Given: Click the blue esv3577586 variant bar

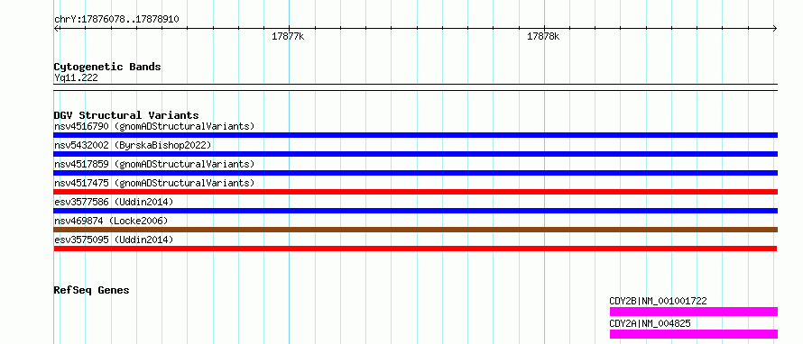Looking at the screenshot, I should tap(415, 211).
